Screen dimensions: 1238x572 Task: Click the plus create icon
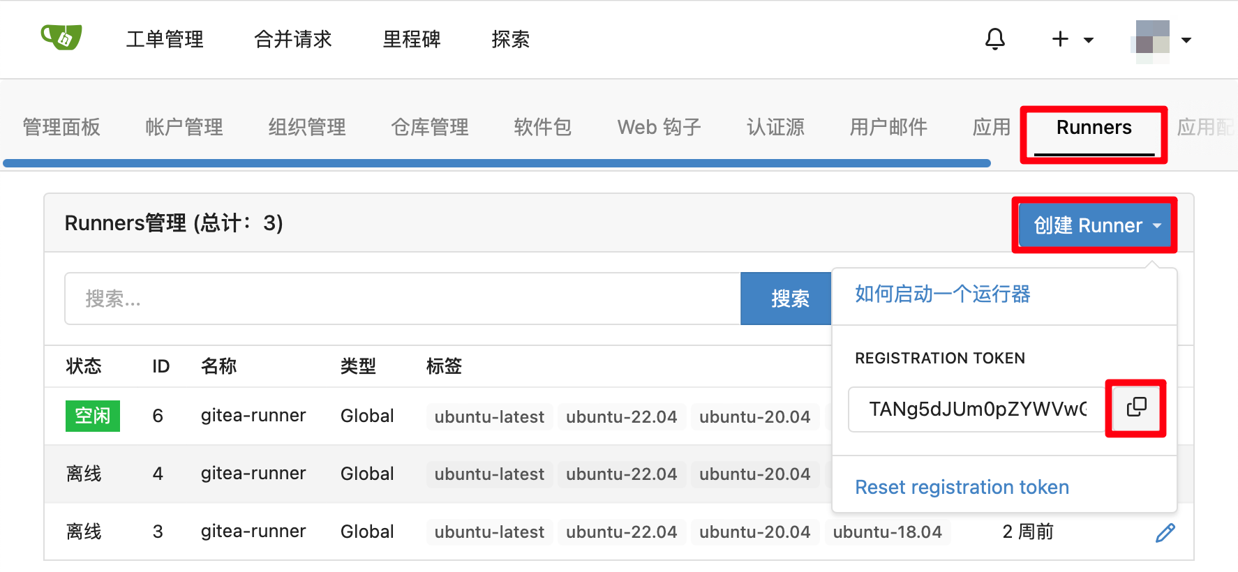tap(1059, 39)
